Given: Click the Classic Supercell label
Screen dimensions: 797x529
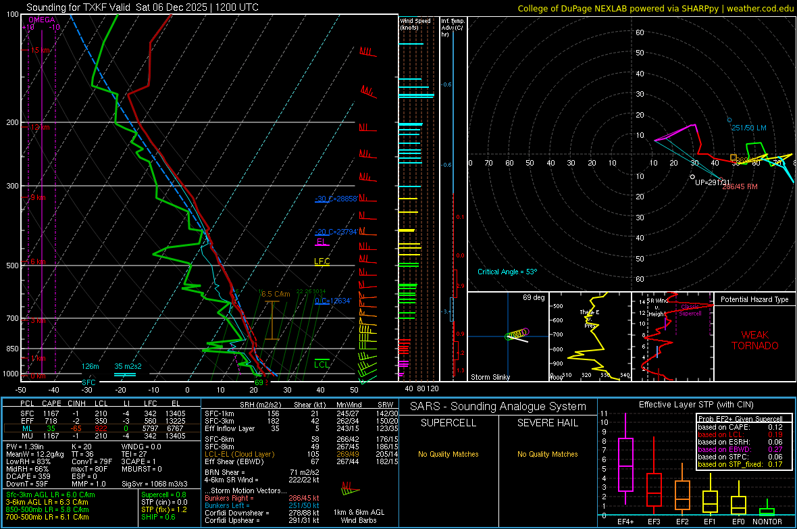Looking at the screenshot, I should 690,310.
